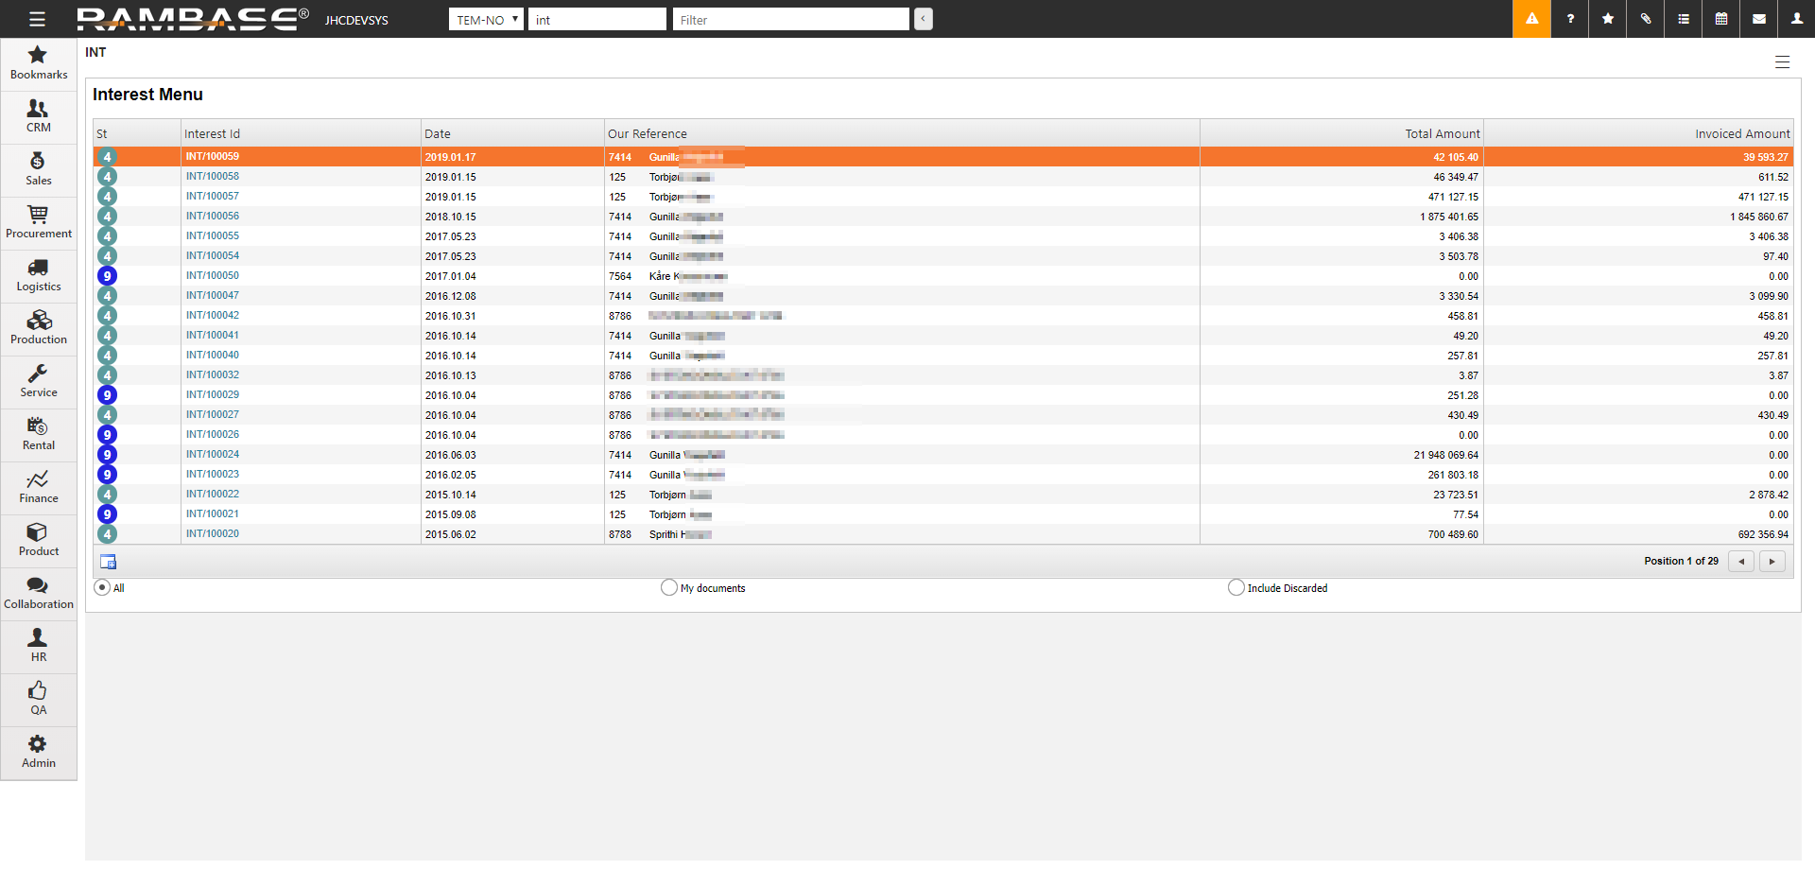Click the user profile icon
1815x887 pixels.
tap(1797, 19)
